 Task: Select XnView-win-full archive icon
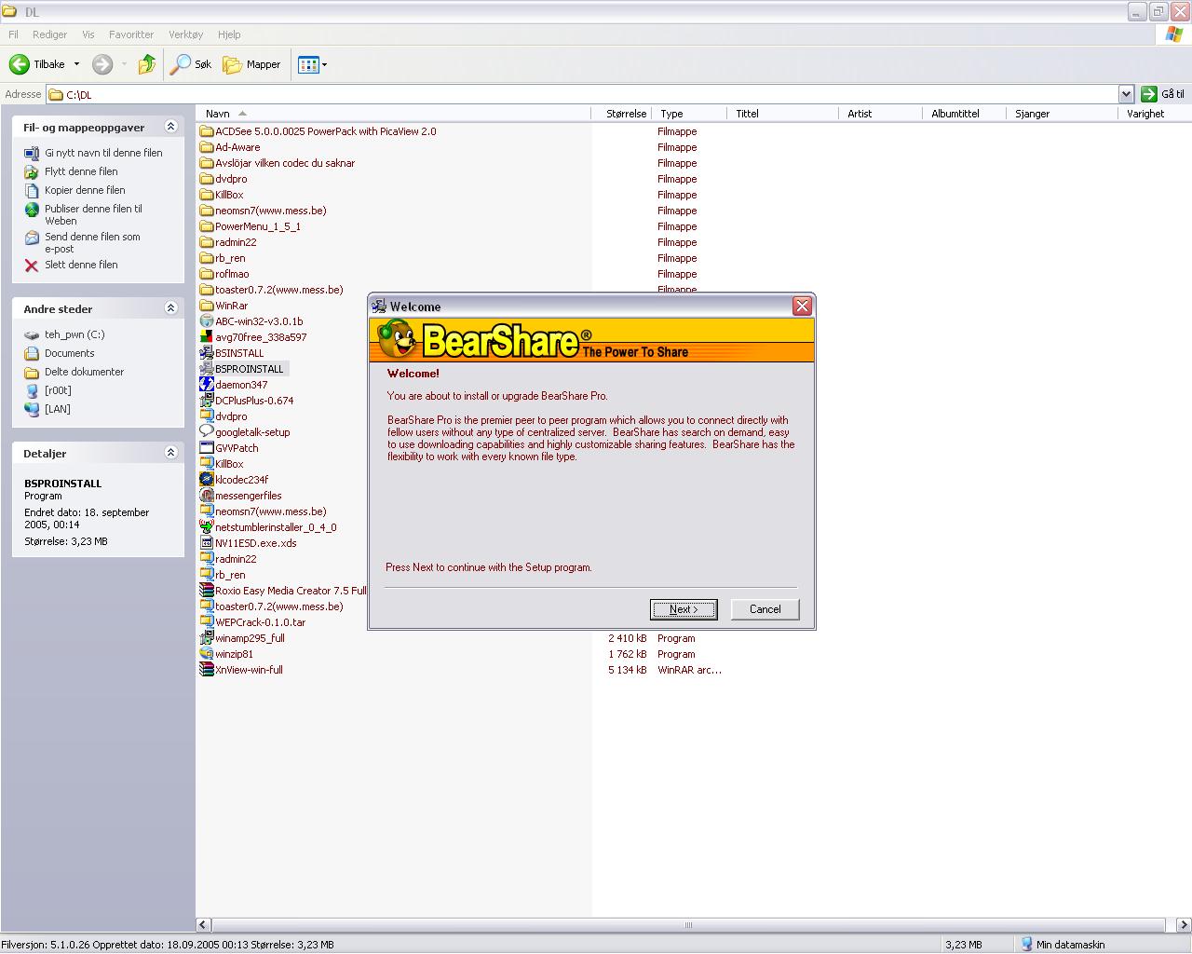(x=207, y=670)
